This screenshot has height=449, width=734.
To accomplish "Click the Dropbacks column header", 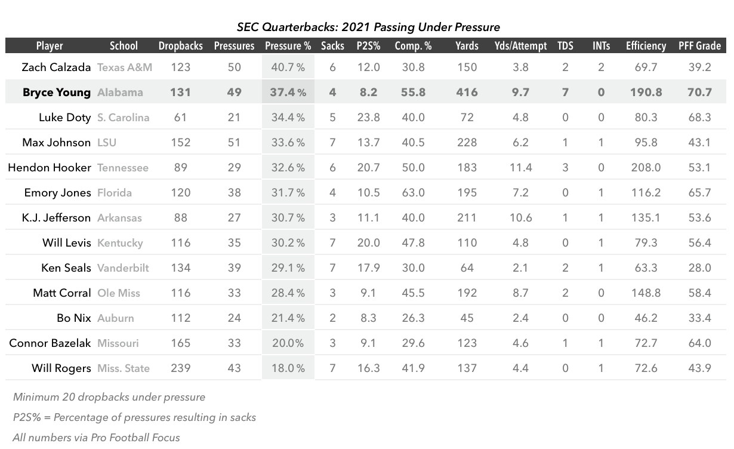I will 180,46.
